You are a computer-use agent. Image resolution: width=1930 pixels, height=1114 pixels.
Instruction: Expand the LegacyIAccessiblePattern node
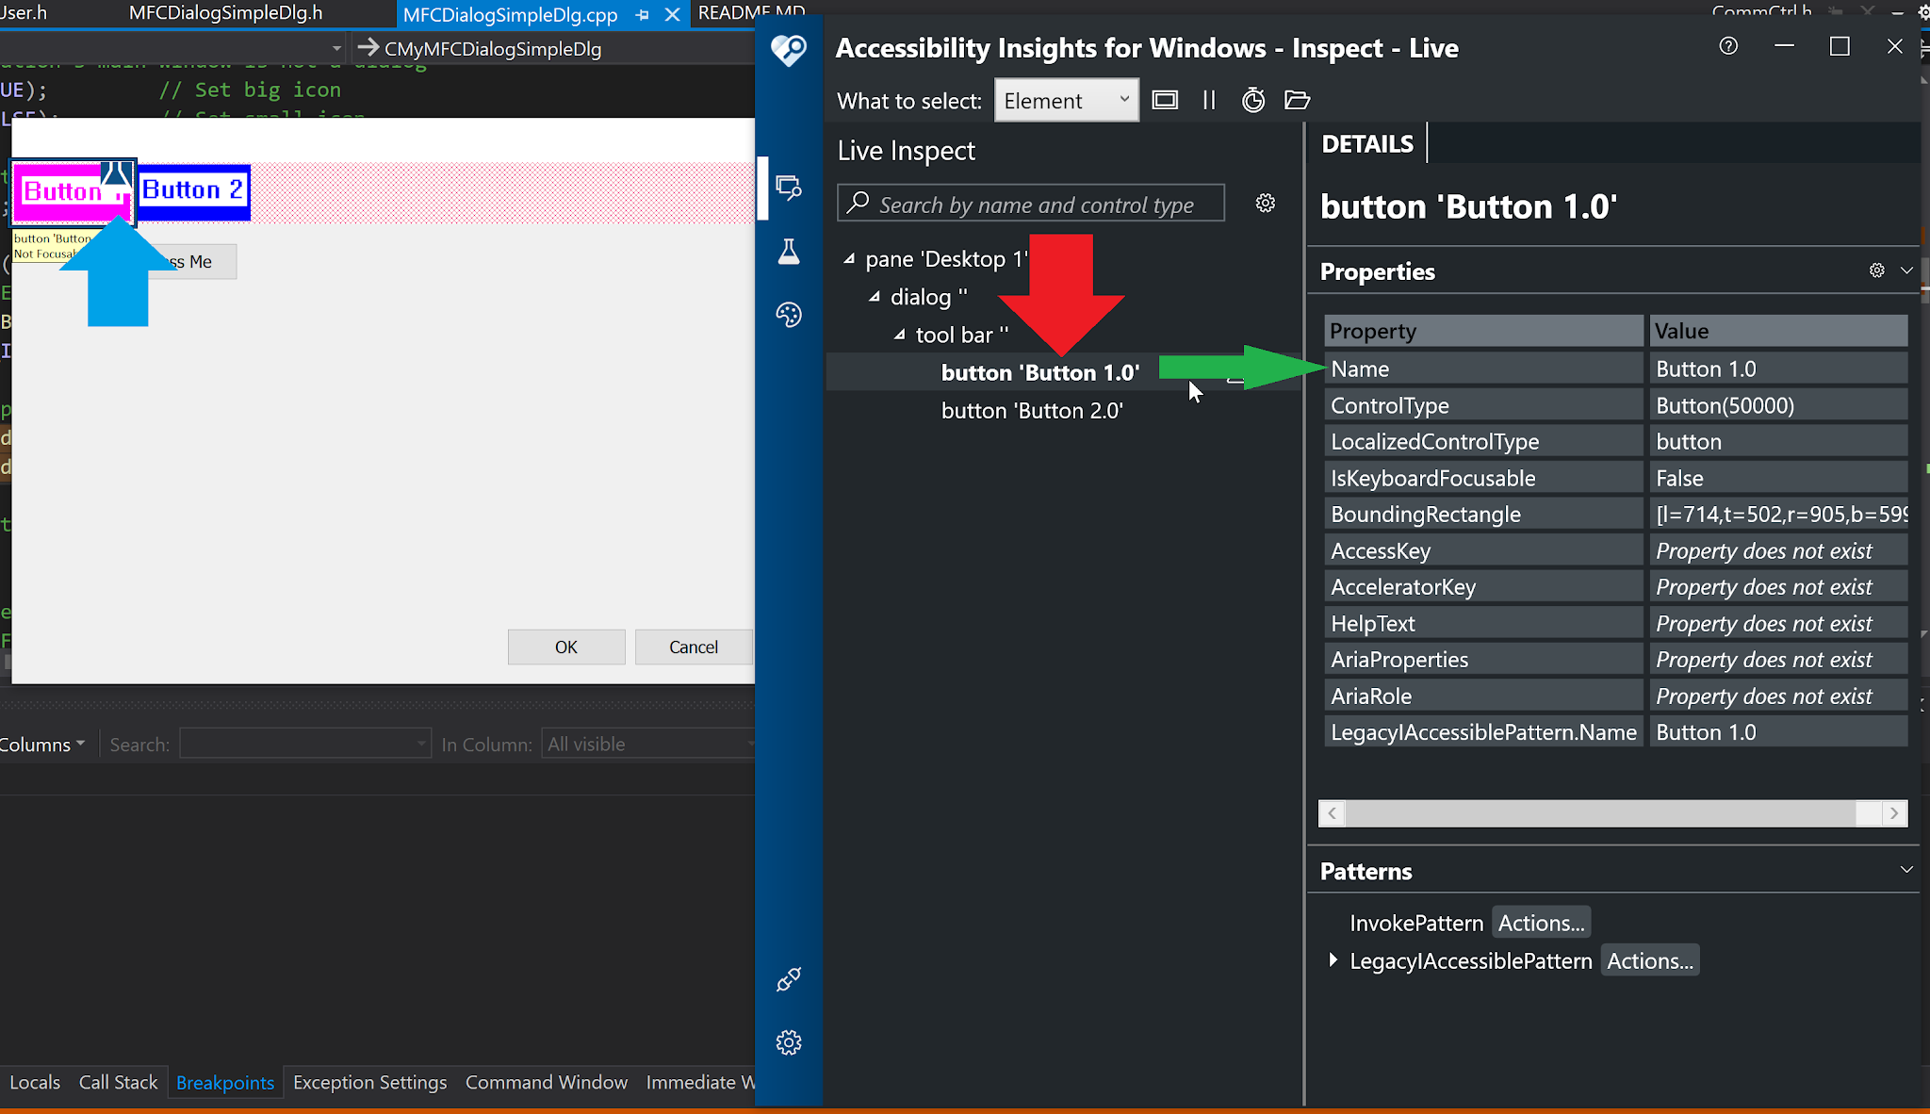[x=1333, y=960]
